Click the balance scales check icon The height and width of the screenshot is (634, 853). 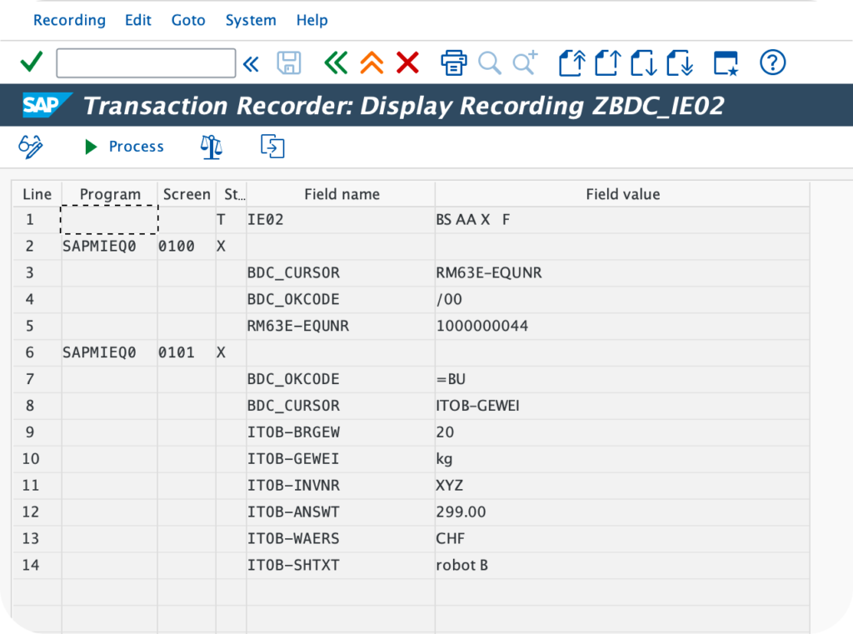212,147
